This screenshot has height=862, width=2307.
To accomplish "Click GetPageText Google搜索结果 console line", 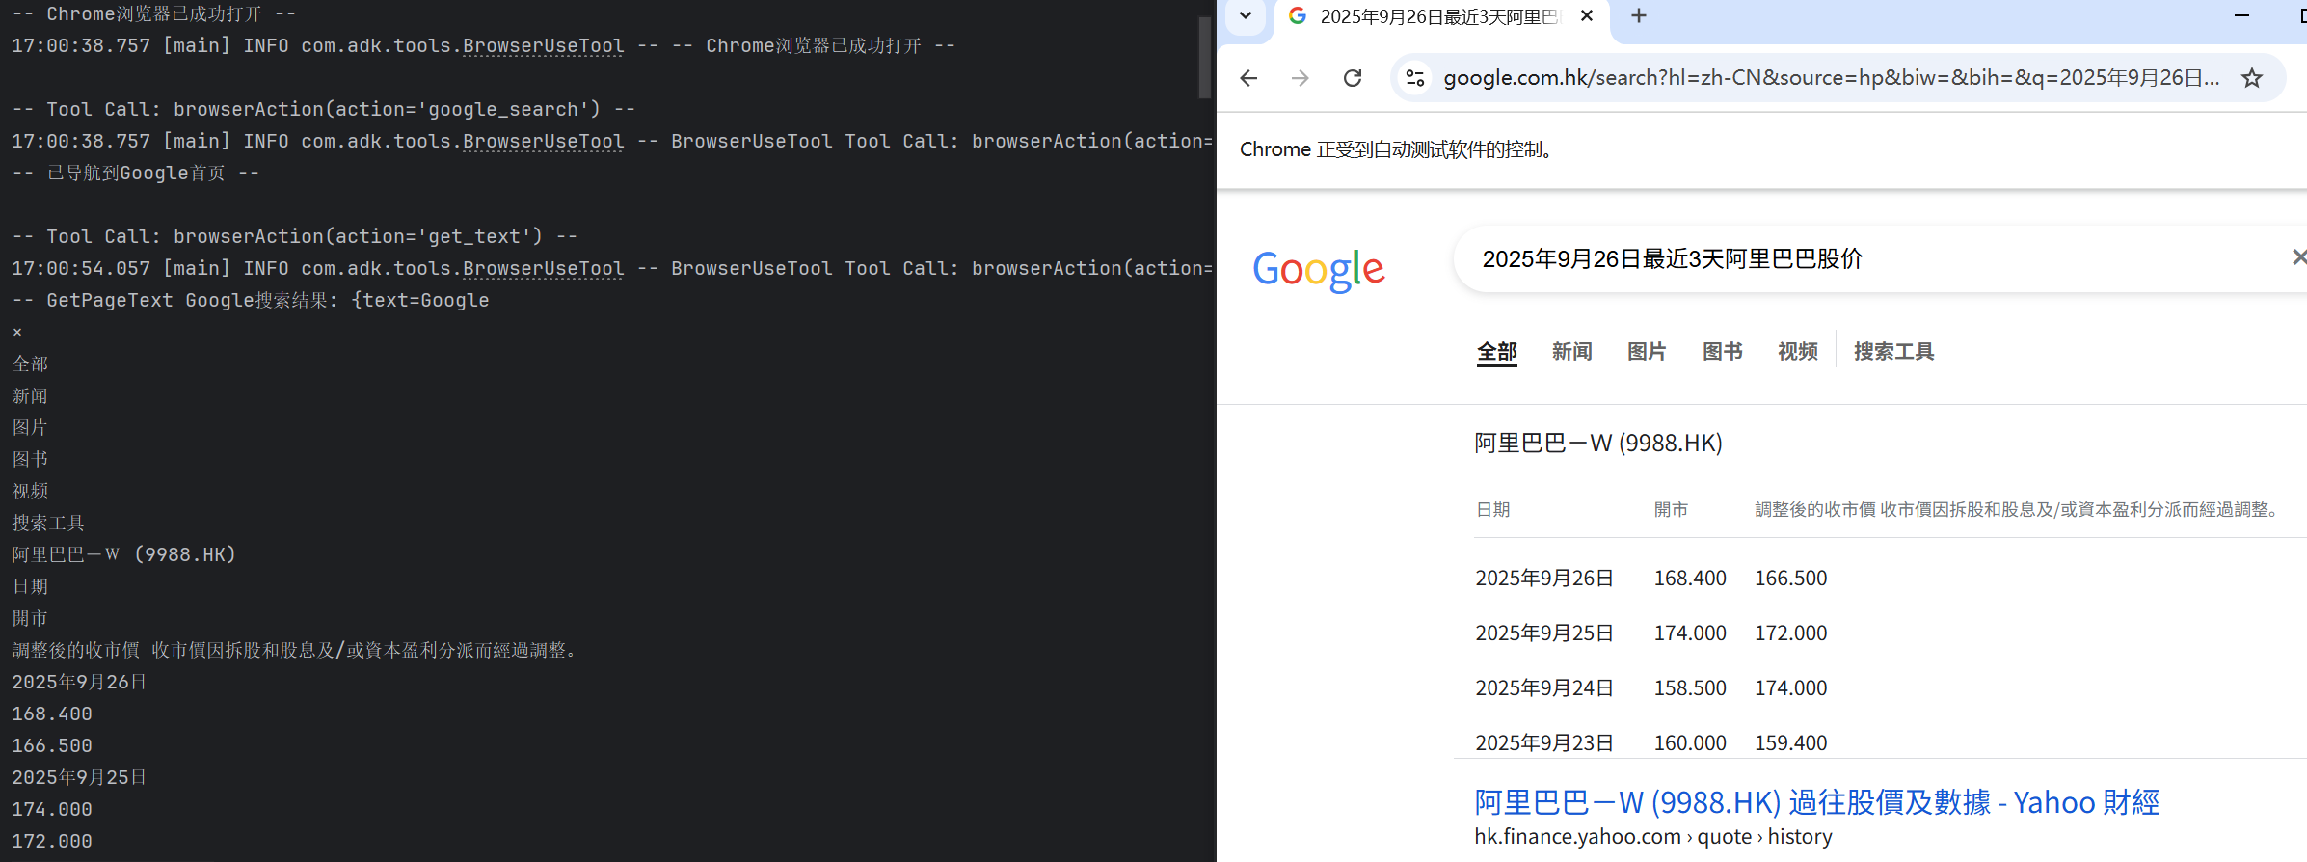I will [x=251, y=300].
